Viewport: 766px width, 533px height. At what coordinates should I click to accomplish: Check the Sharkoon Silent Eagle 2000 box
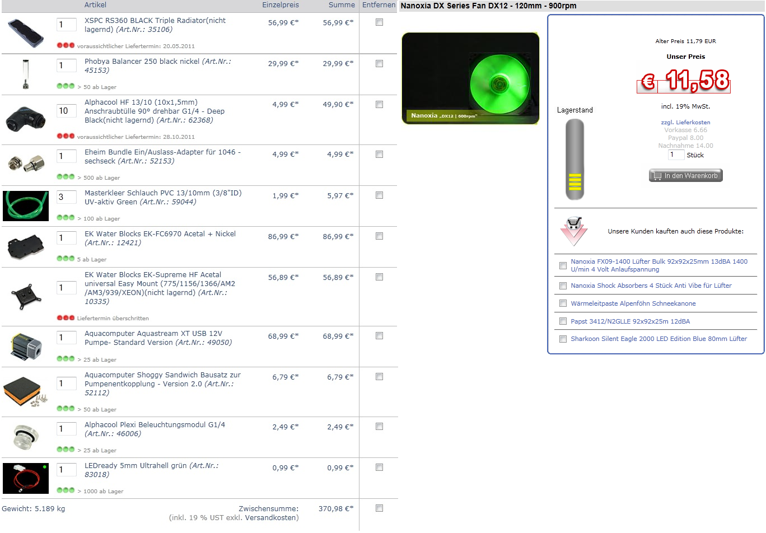pos(563,339)
